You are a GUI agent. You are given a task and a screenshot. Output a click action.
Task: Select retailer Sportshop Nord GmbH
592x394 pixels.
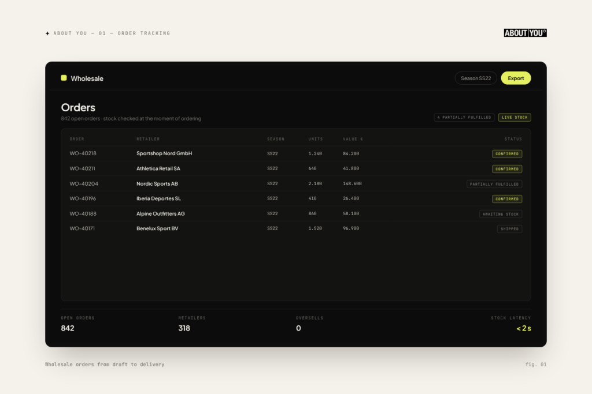pyautogui.click(x=164, y=153)
